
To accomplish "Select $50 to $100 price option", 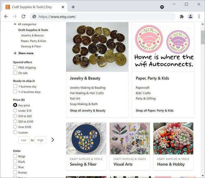I will coord(15,122).
